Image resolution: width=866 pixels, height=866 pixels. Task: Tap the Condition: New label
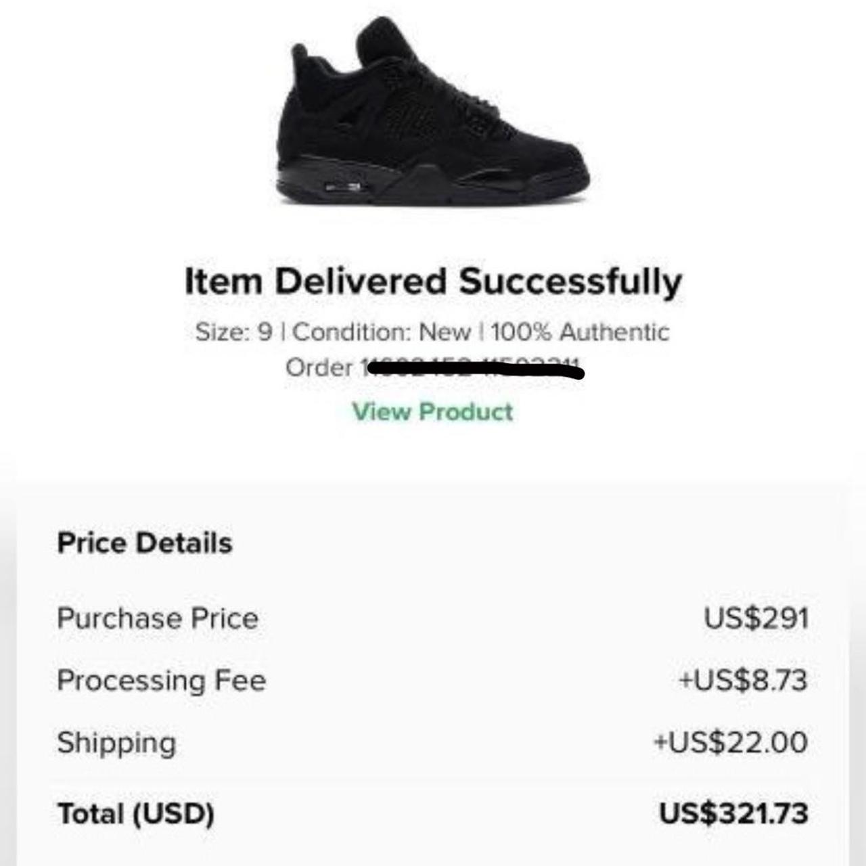pos(382,332)
